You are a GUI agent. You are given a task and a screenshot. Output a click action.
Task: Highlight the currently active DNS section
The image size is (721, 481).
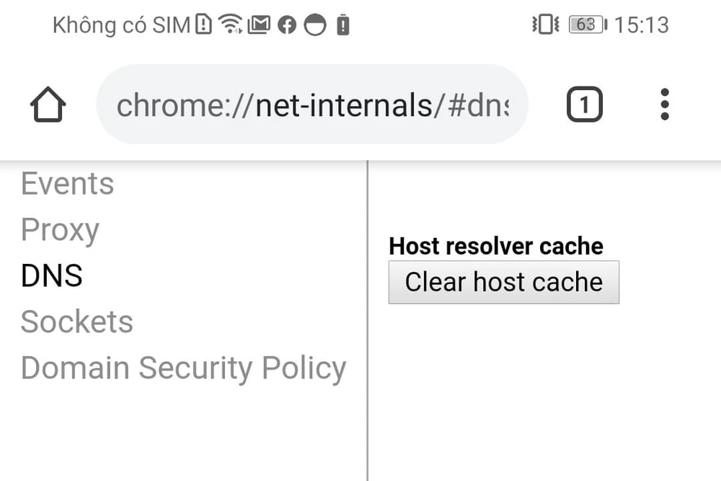[x=51, y=275]
